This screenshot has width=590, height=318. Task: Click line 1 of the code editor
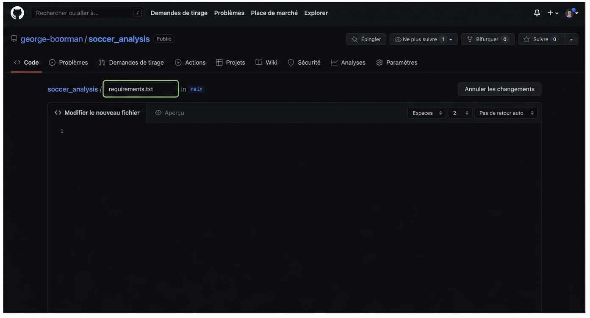pyautogui.click(x=303, y=131)
